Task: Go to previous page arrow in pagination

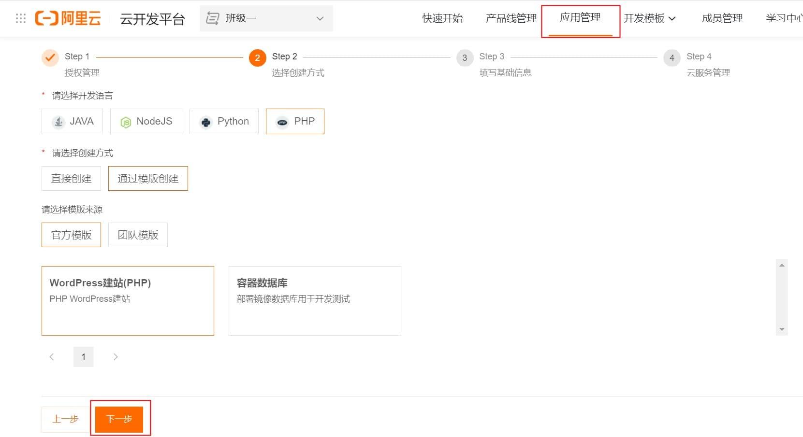Action: [52, 357]
